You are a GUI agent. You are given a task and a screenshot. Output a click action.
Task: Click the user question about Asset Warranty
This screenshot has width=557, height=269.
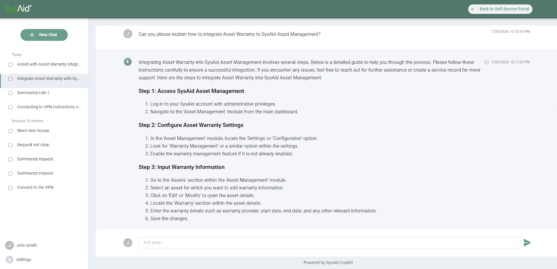pos(229,34)
